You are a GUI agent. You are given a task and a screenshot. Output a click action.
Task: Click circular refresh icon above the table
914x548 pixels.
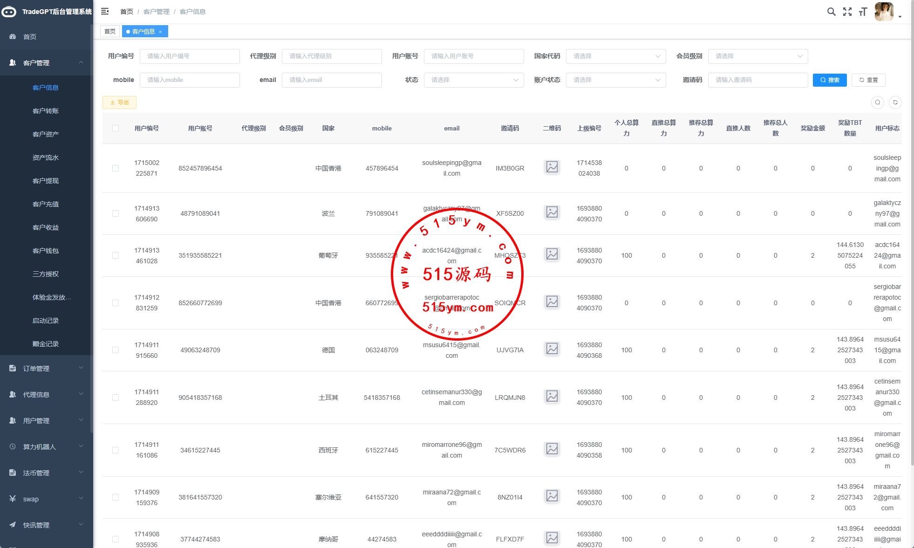895,103
